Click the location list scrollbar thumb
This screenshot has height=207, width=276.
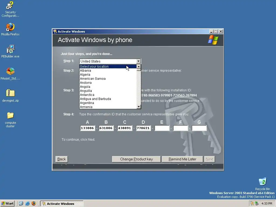click(x=139, y=70)
